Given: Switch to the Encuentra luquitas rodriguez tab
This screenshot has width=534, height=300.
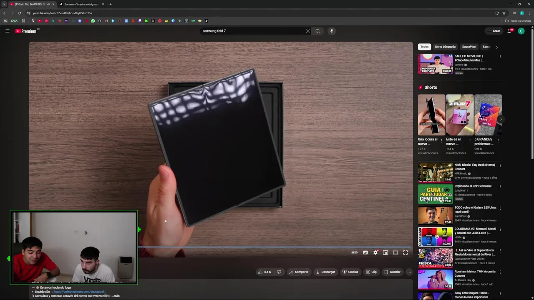Looking at the screenshot, I should click(x=82, y=4).
